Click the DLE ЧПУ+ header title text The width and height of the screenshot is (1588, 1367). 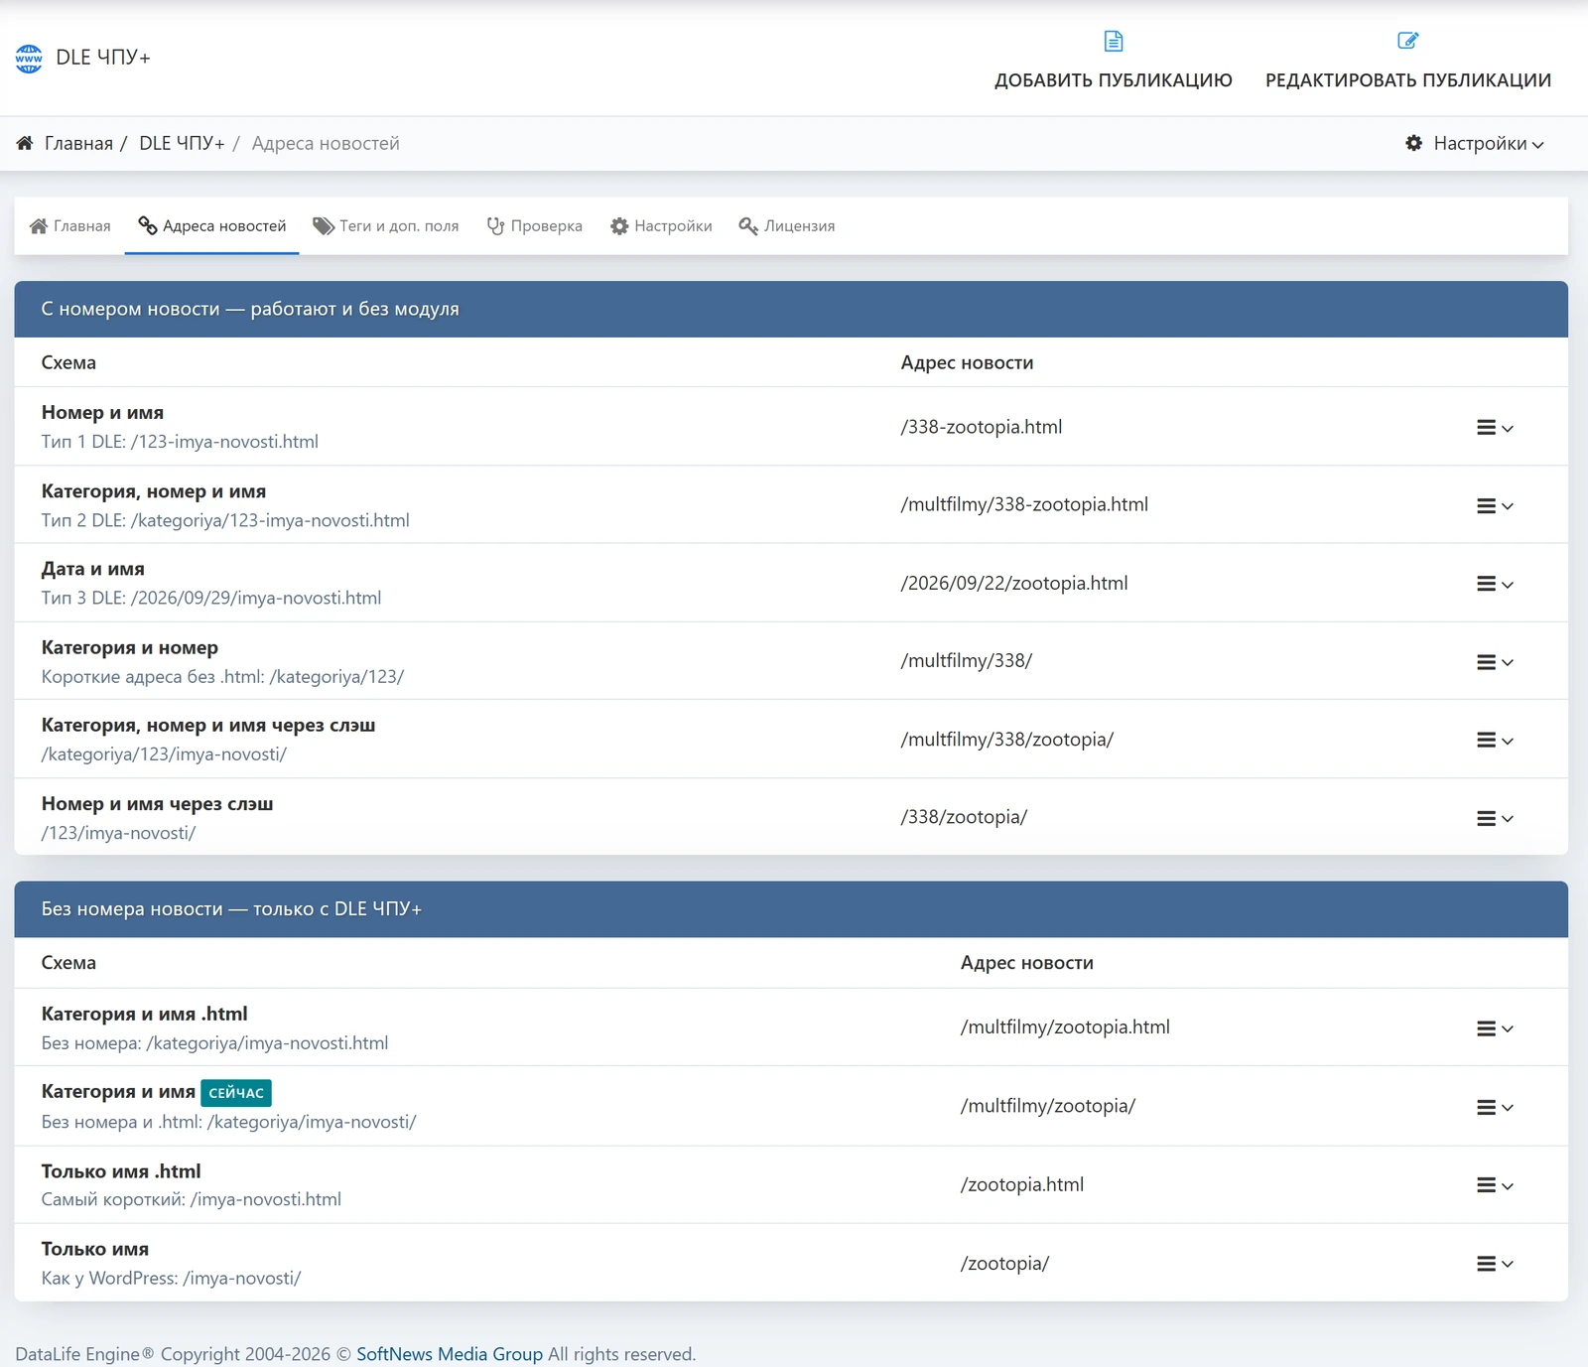(x=103, y=58)
